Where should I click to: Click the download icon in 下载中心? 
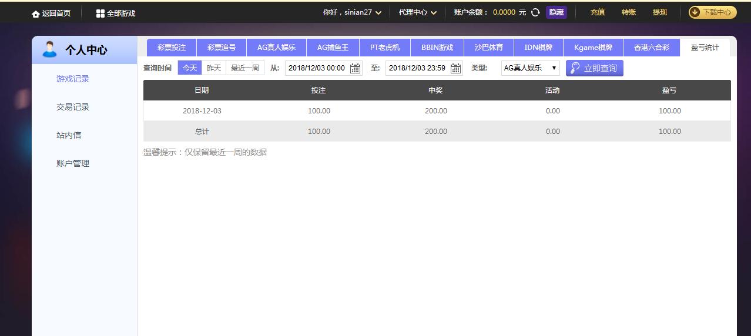695,12
